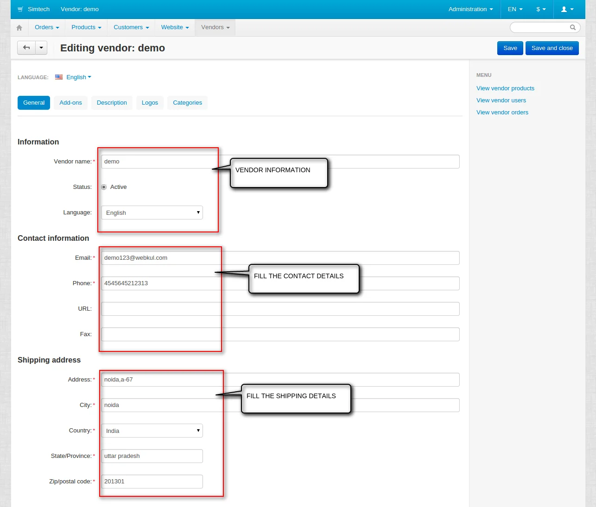The width and height of the screenshot is (596, 507).
Task: Click the back arrow button
Action: pyautogui.click(x=26, y=48)
